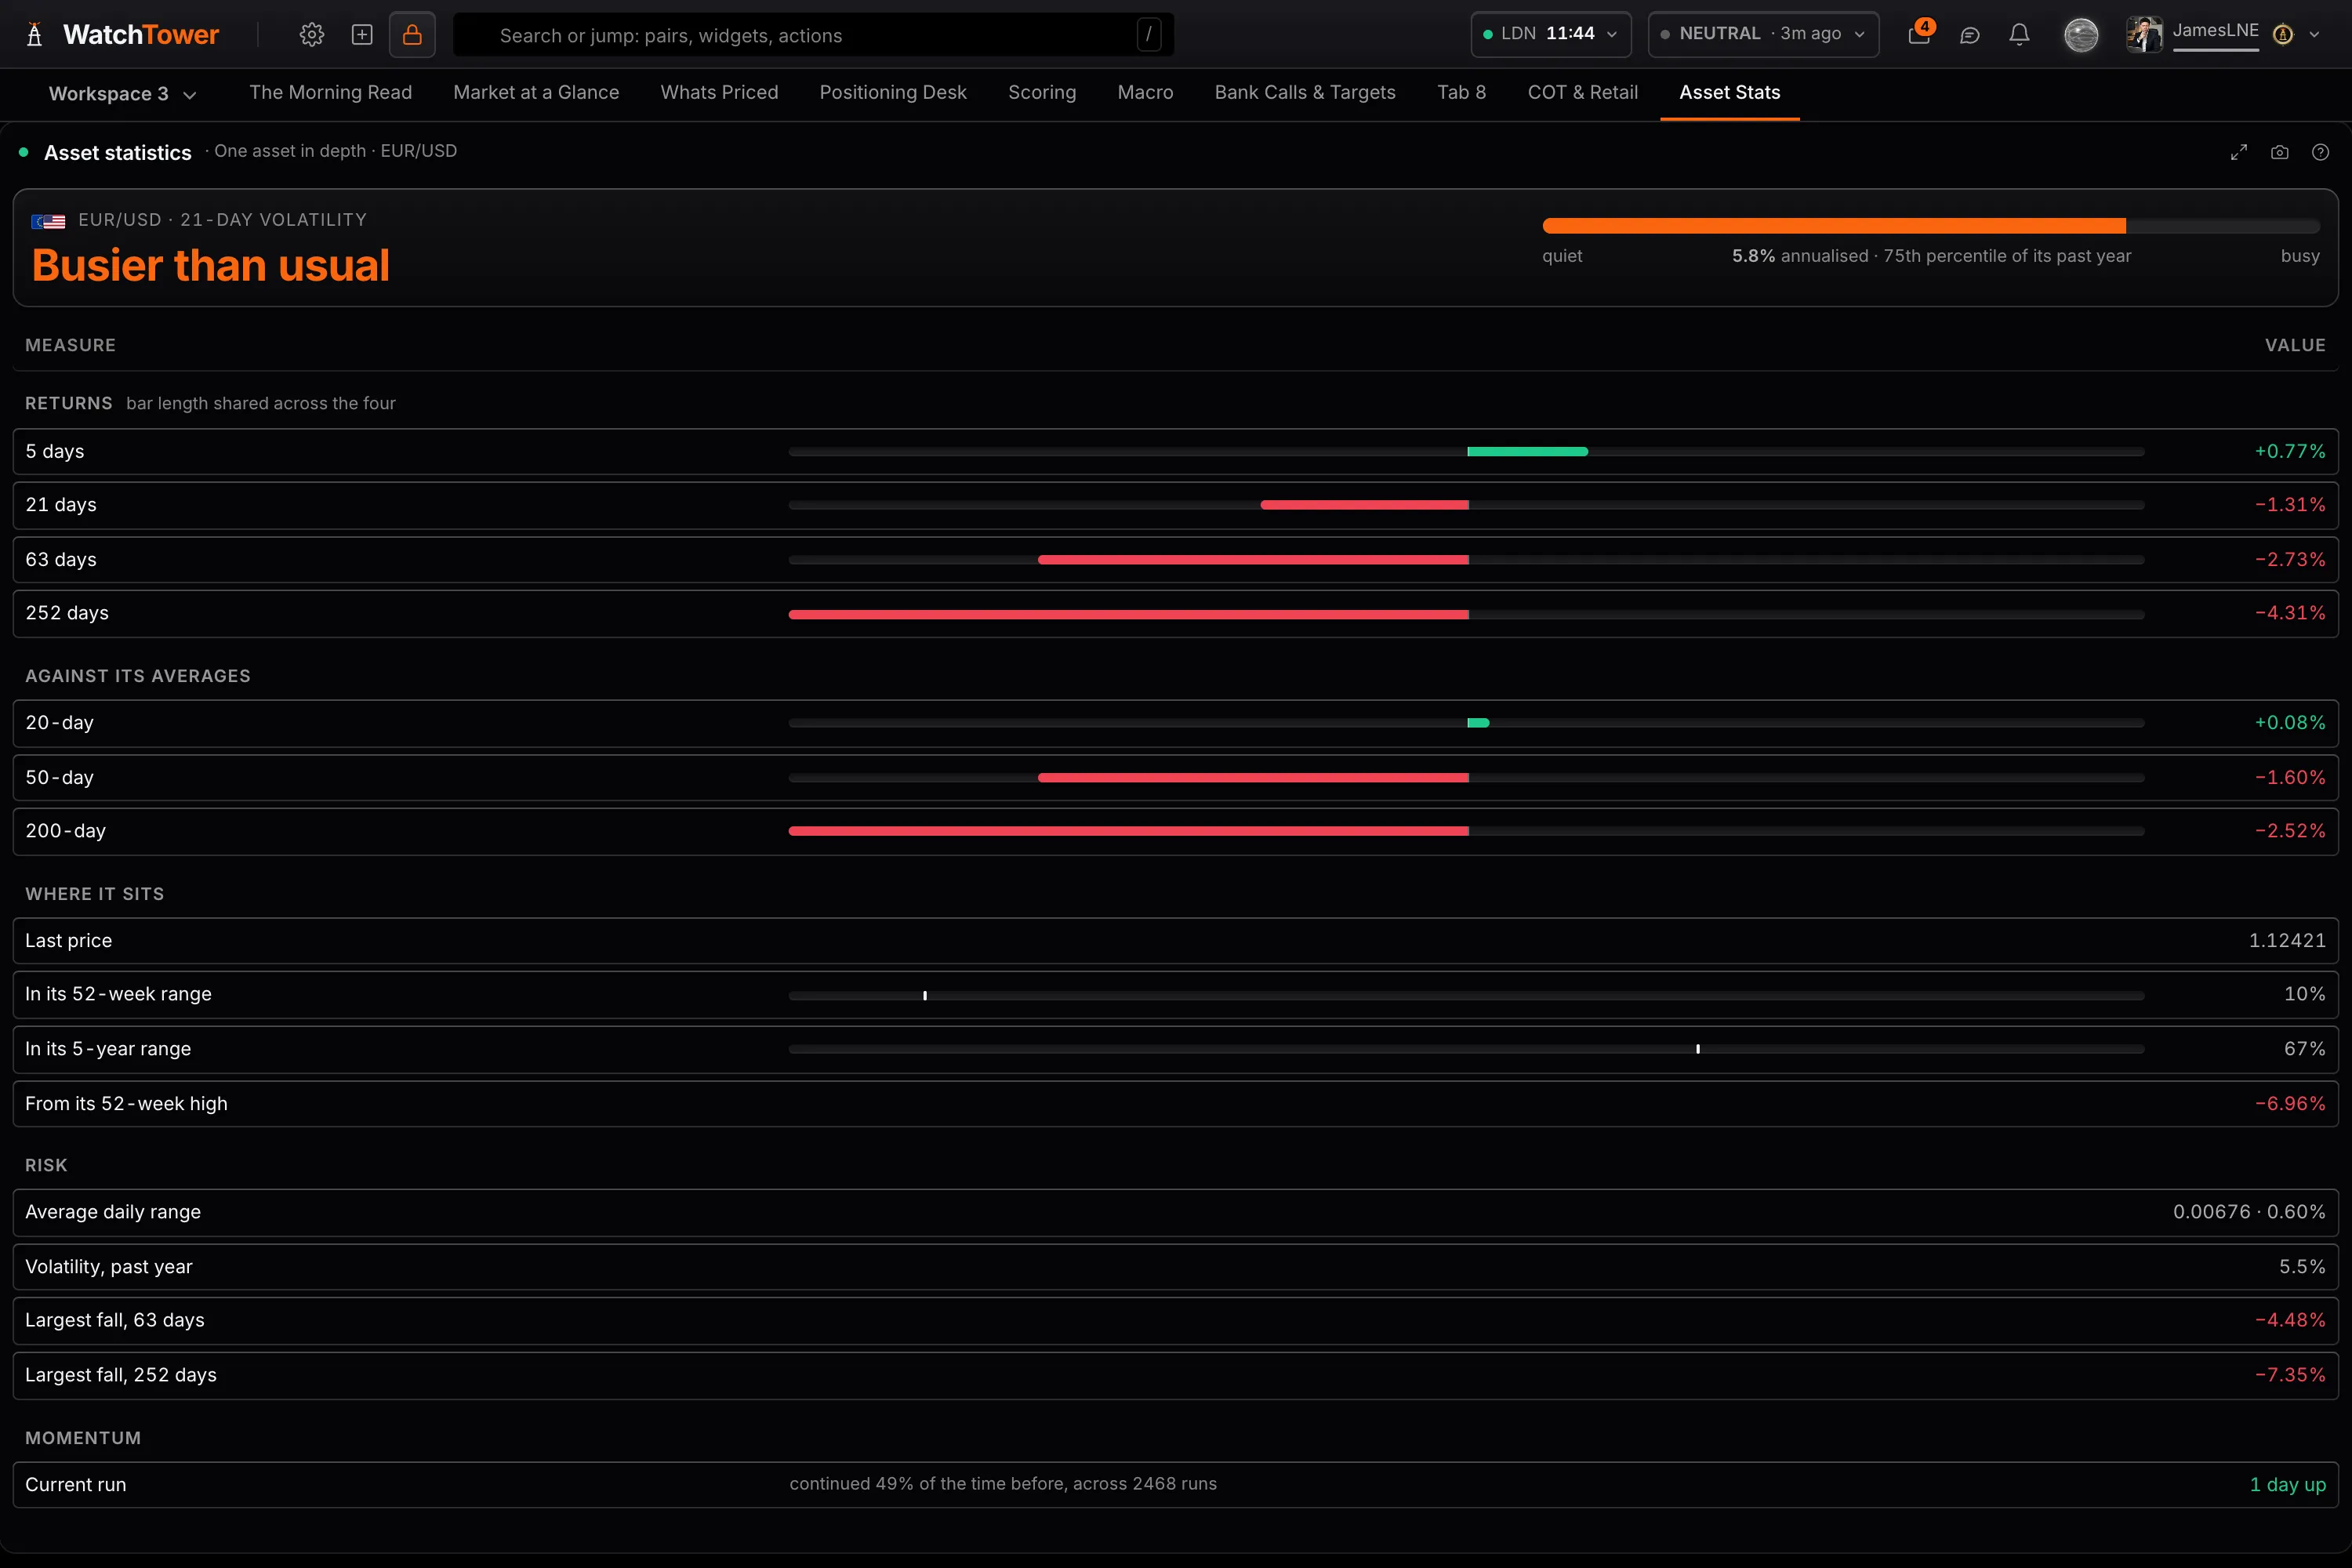Select the 5 days return row

click(1175, 452)
